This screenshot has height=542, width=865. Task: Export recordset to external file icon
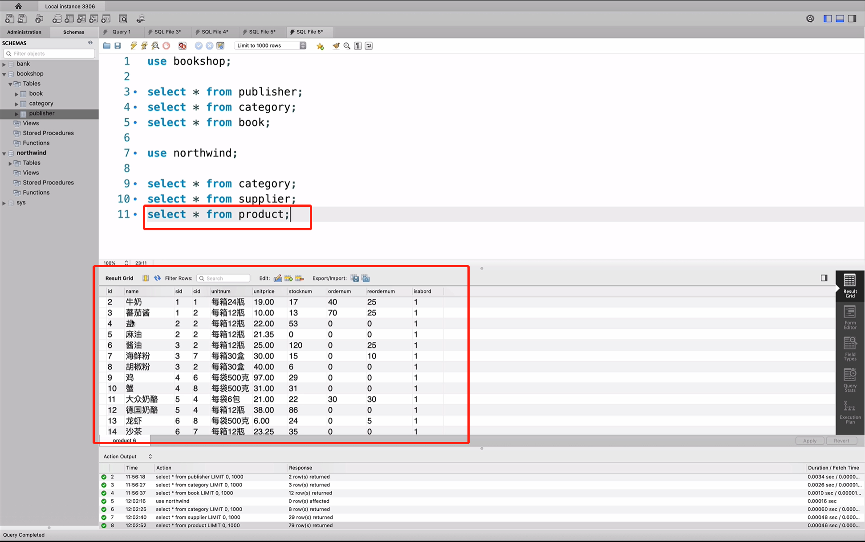(x=355, y=278)
